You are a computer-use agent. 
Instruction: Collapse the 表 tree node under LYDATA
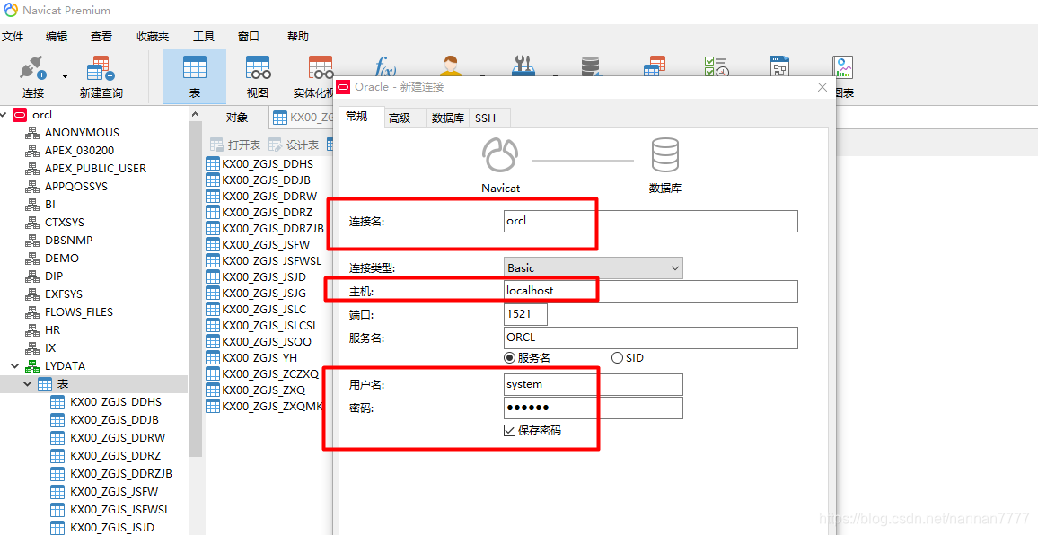(x=27, y=384)
